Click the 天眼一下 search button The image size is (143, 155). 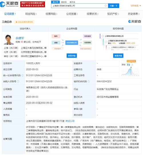(x=114, y=6)
